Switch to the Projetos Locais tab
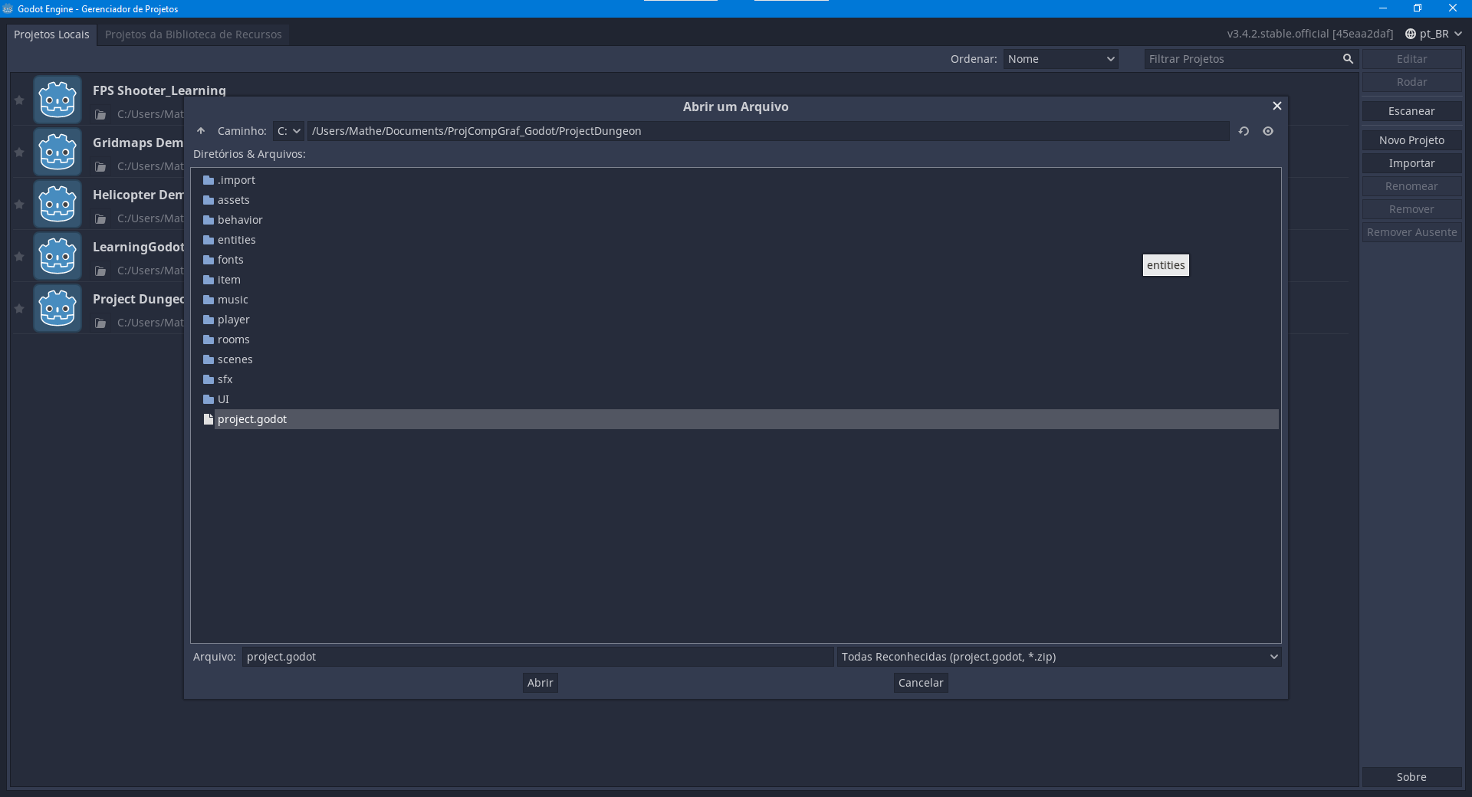This screenshot has height=797, width=1472. (51, 34)
